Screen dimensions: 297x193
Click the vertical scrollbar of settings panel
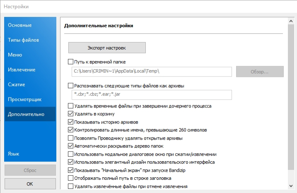291,103
